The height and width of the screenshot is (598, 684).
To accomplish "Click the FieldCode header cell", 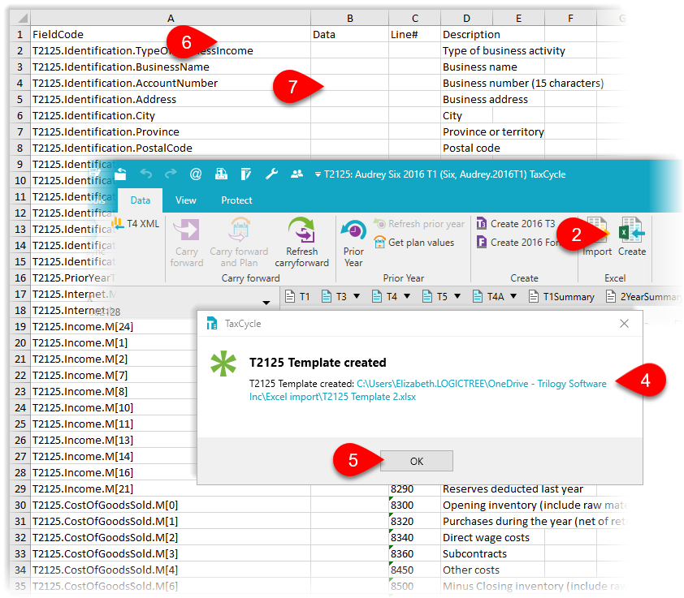I will (171, 34).
